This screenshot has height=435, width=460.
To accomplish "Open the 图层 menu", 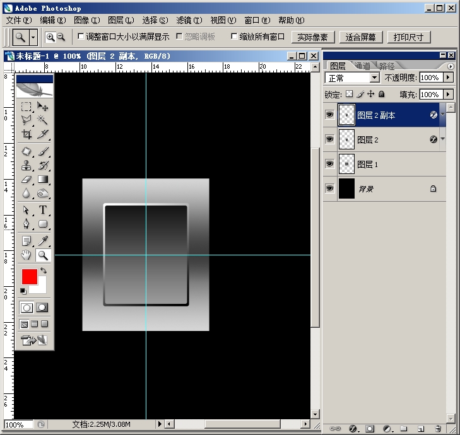I will (x=121, y=20).
